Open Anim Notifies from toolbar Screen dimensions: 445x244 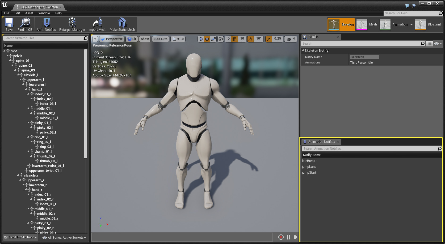46,24
